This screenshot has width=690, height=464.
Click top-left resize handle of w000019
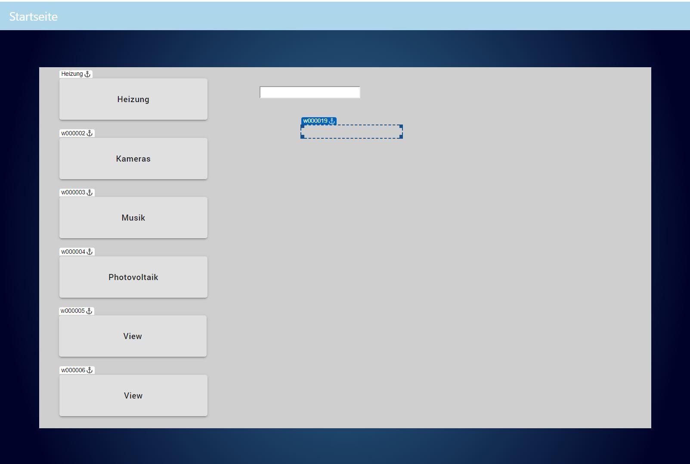point(302,127)
